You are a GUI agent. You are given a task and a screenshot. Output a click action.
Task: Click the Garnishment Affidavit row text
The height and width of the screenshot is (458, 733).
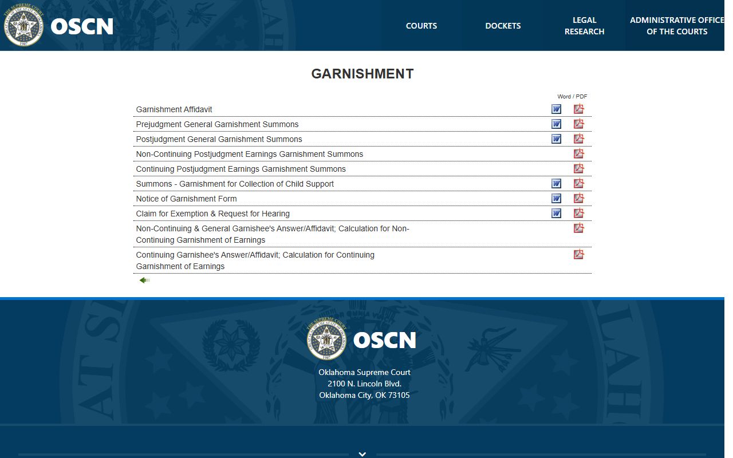pyautogui.click(x=174, y=109)
